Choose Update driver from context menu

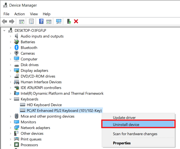point(138,117)
